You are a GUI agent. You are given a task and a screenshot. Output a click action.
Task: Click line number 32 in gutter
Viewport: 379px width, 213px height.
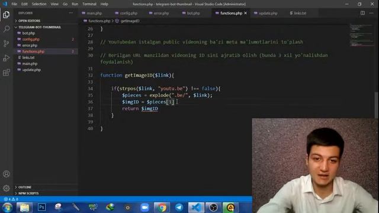90,75
